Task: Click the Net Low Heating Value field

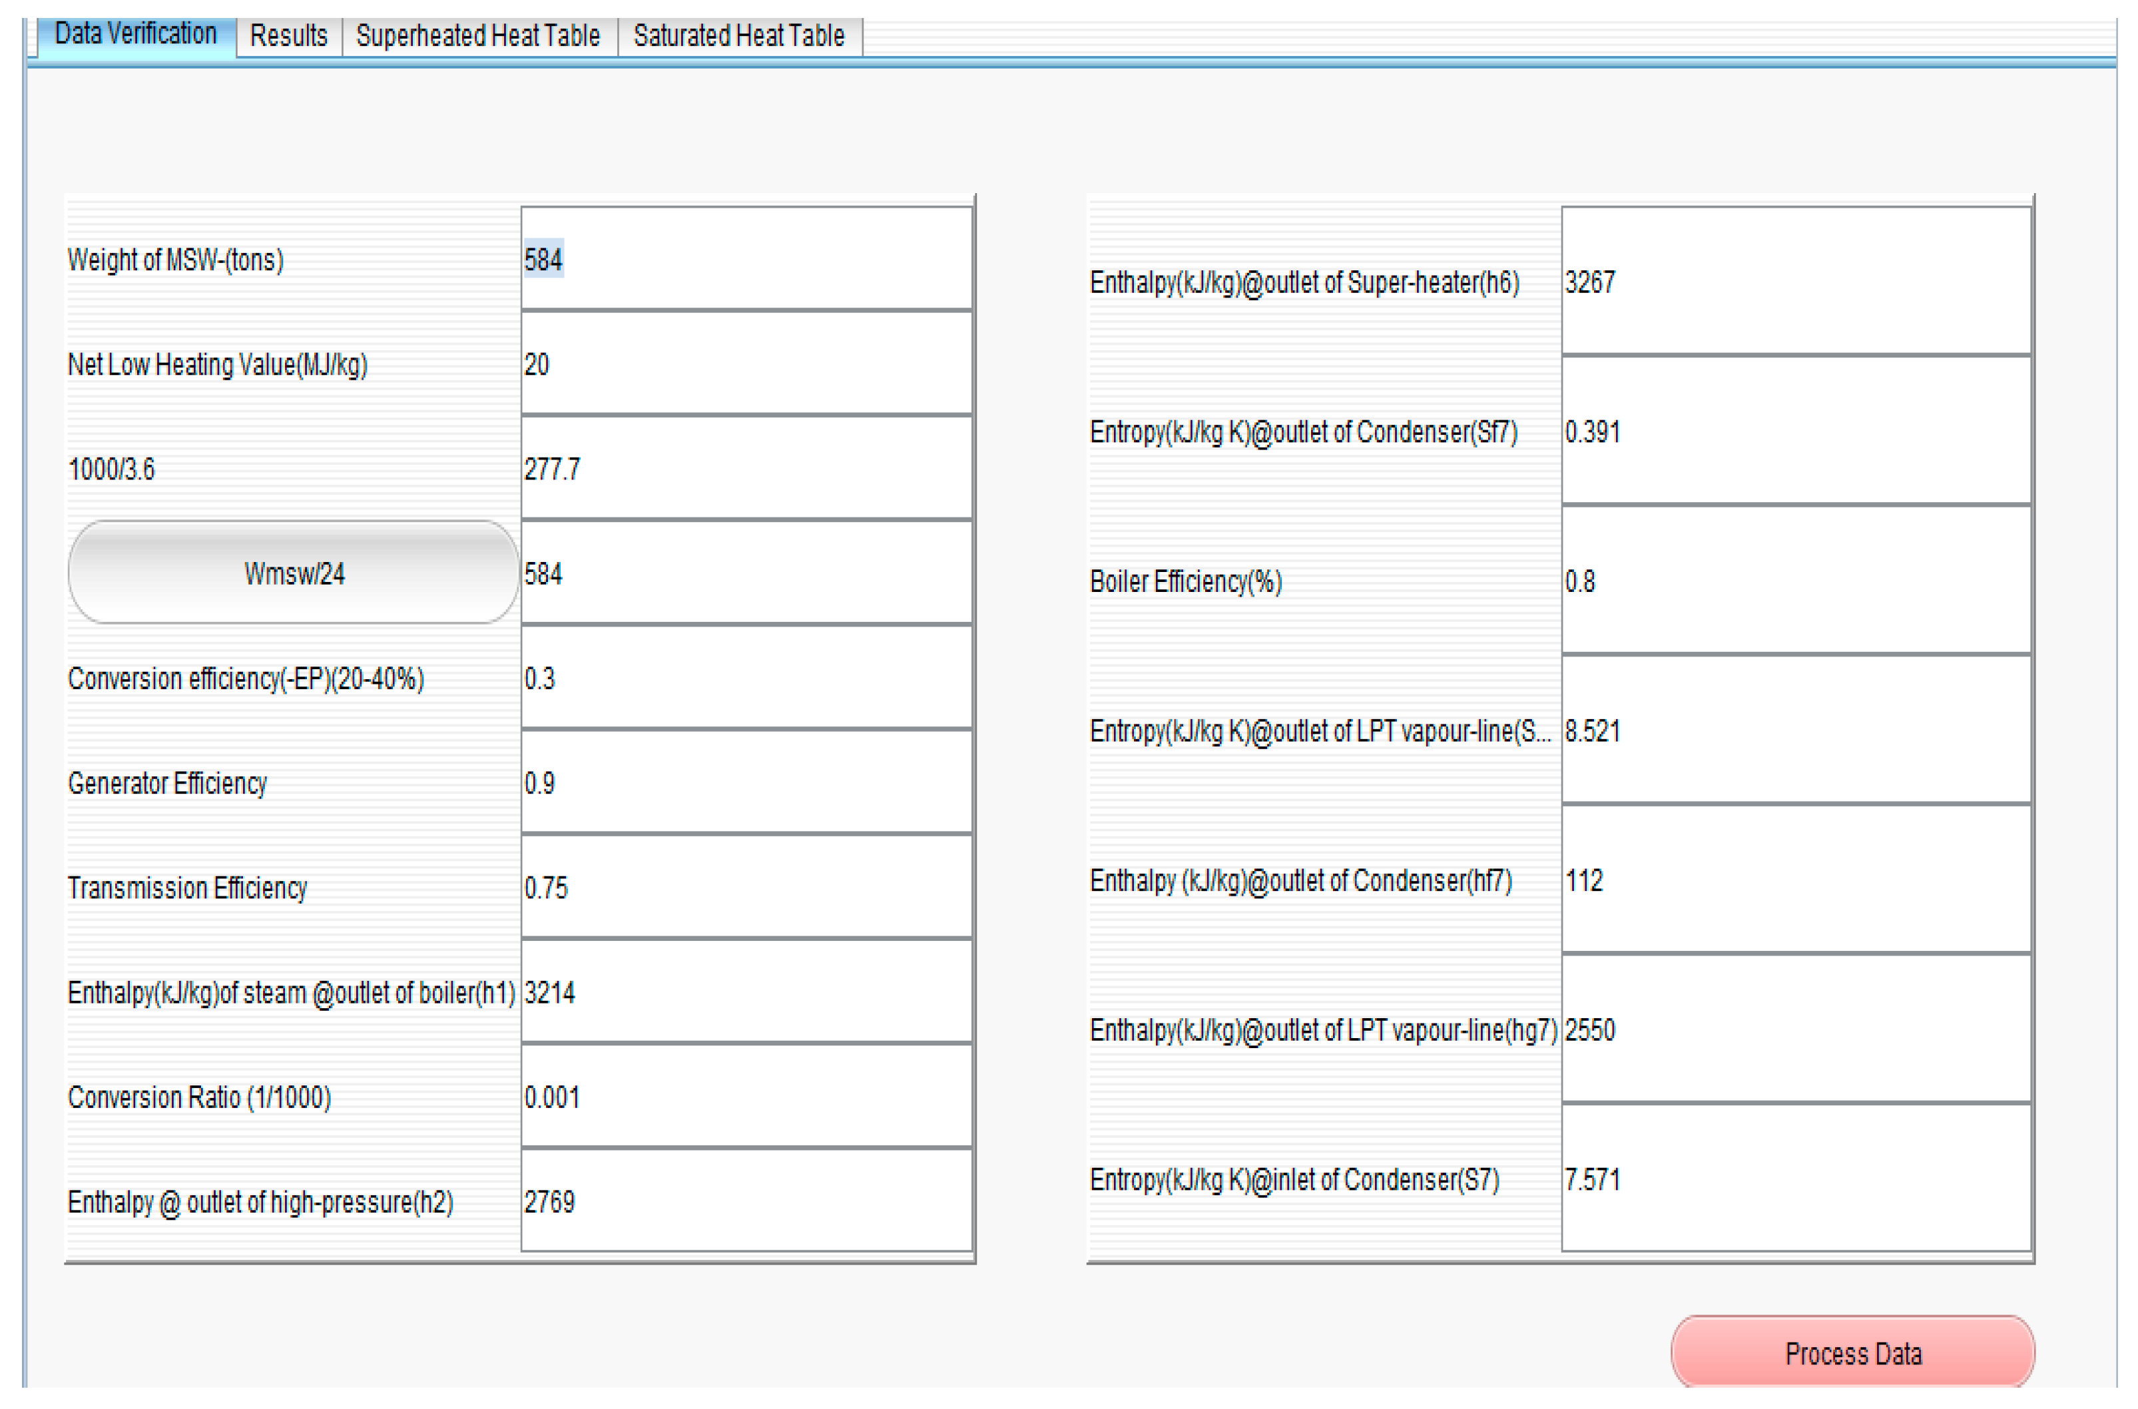Action: pos(746,364)
